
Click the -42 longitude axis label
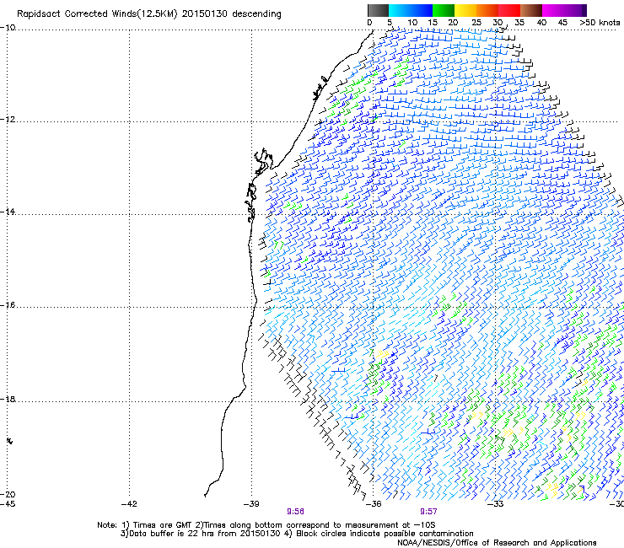click(129, 504)
